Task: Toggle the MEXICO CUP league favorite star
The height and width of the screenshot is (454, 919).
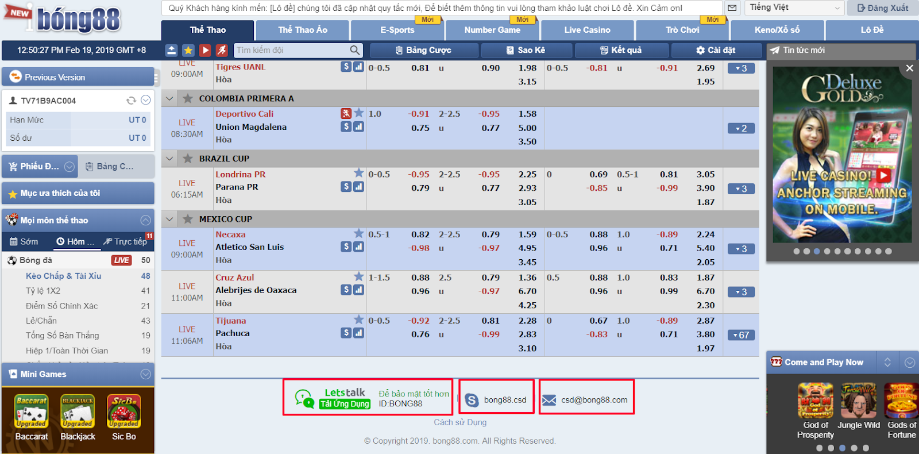Action: click(188, 219)
